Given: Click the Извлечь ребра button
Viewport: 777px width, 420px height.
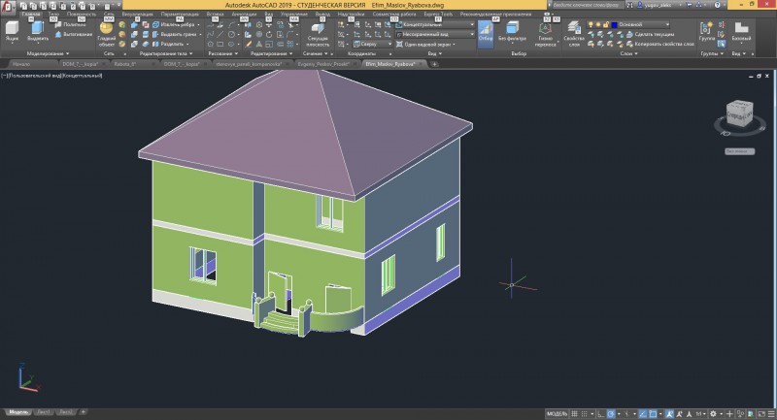Looking at the screenshot, I should [177, 24].
